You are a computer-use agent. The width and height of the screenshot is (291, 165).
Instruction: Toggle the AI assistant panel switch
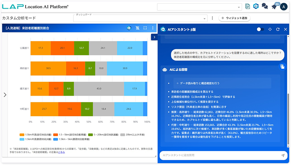coord(260,29)
